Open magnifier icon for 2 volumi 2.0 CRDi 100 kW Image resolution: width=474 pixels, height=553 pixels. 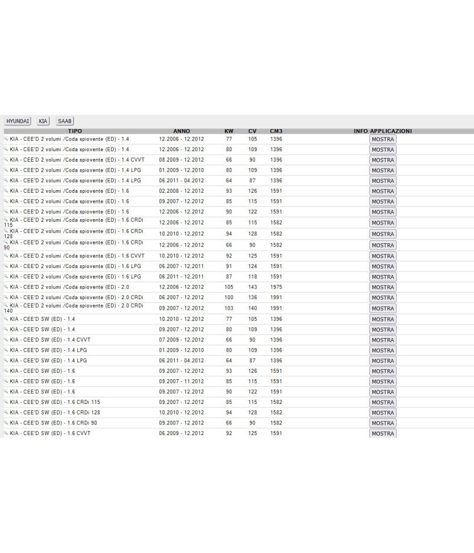[6, 297]
